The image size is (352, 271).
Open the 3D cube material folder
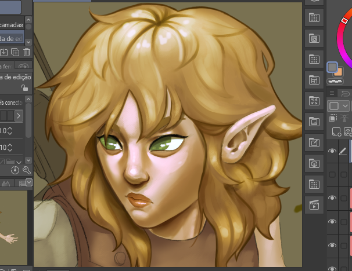(x=314, y=163)
